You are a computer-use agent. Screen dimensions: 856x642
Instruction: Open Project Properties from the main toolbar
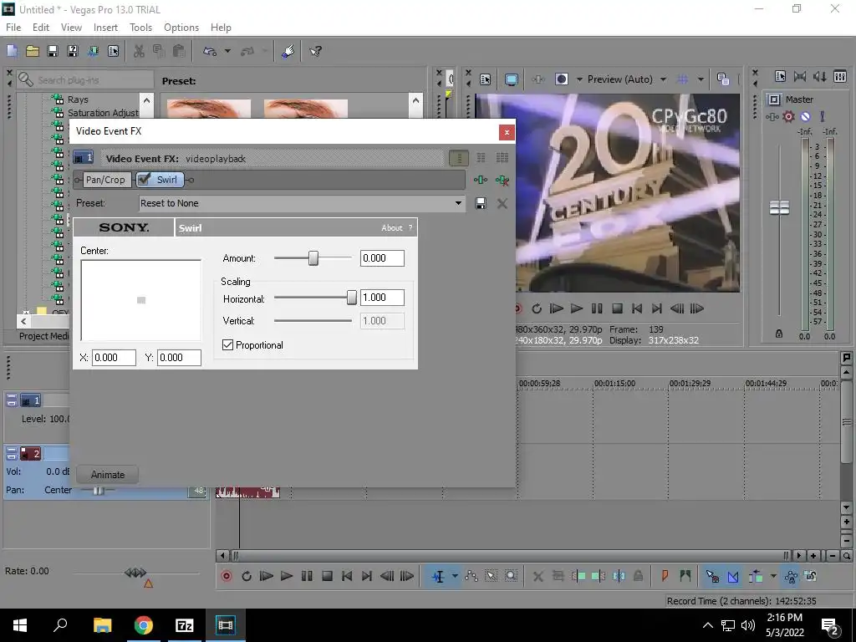click(113, 51)
